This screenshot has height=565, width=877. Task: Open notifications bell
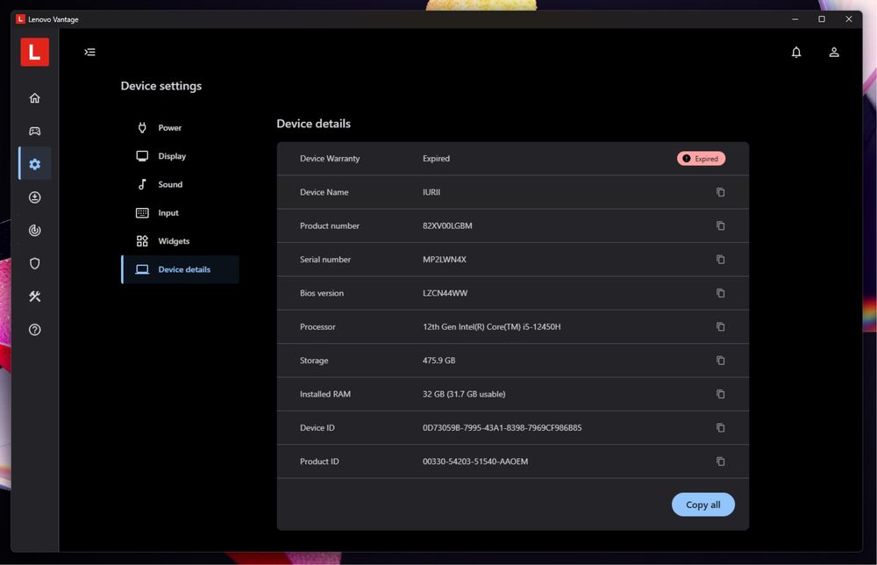(x=796, y=52)
